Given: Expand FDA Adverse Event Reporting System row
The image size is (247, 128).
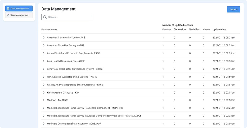Looking at the screenshot, I should coord(44,77).
